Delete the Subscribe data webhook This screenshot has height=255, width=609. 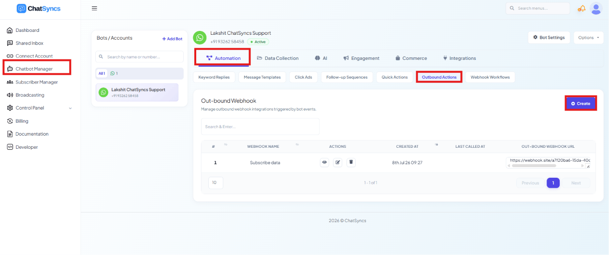pyautogui.click(x=351, y=163)
